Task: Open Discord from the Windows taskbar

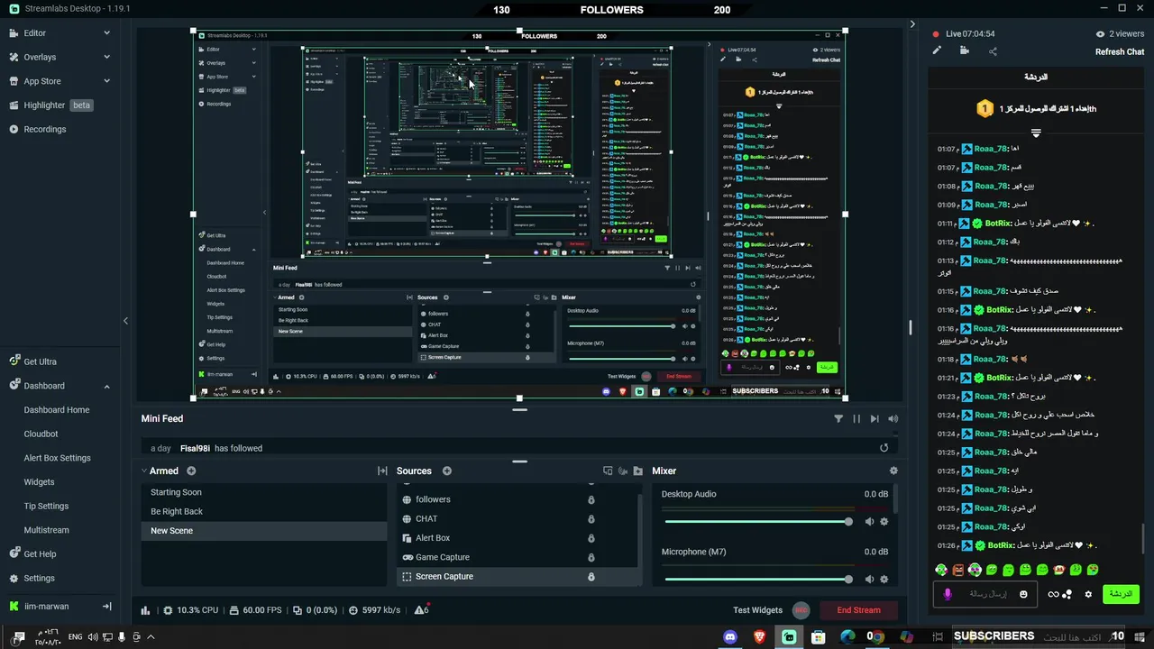Action: pyautogui.click(x=730, y=636)
